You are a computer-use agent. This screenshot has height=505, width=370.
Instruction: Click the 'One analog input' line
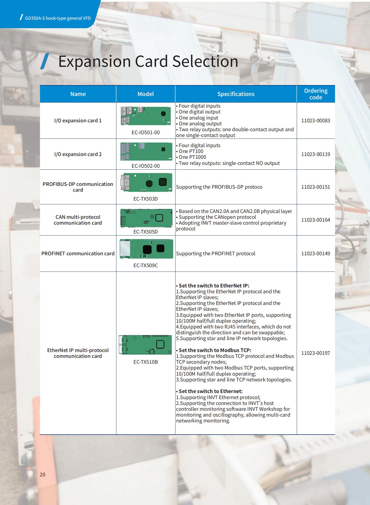pos(197,118)
